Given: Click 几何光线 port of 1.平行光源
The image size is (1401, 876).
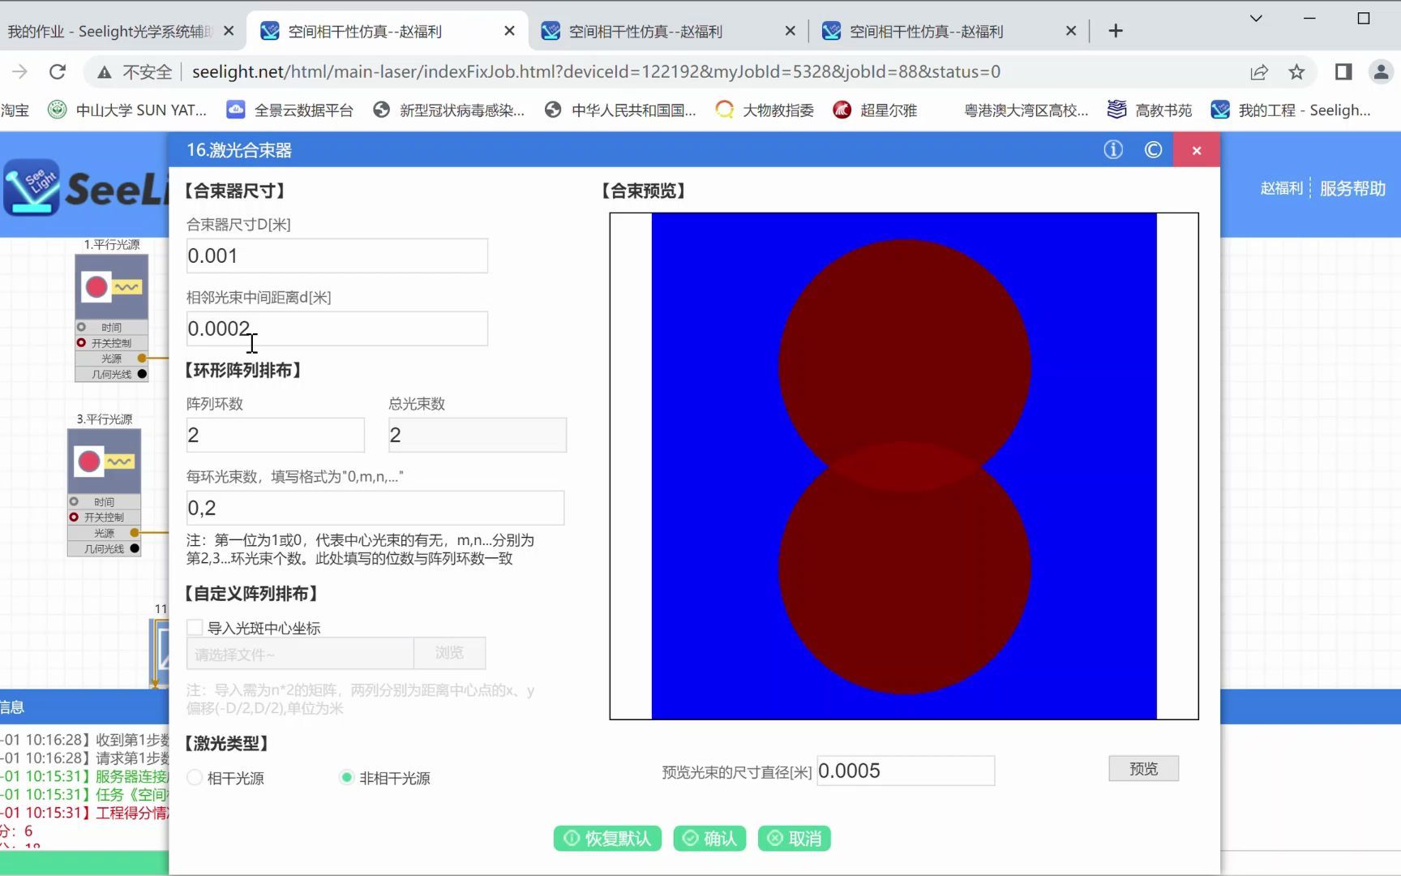Looking at the screenshot, I should [x=143, y=374].
